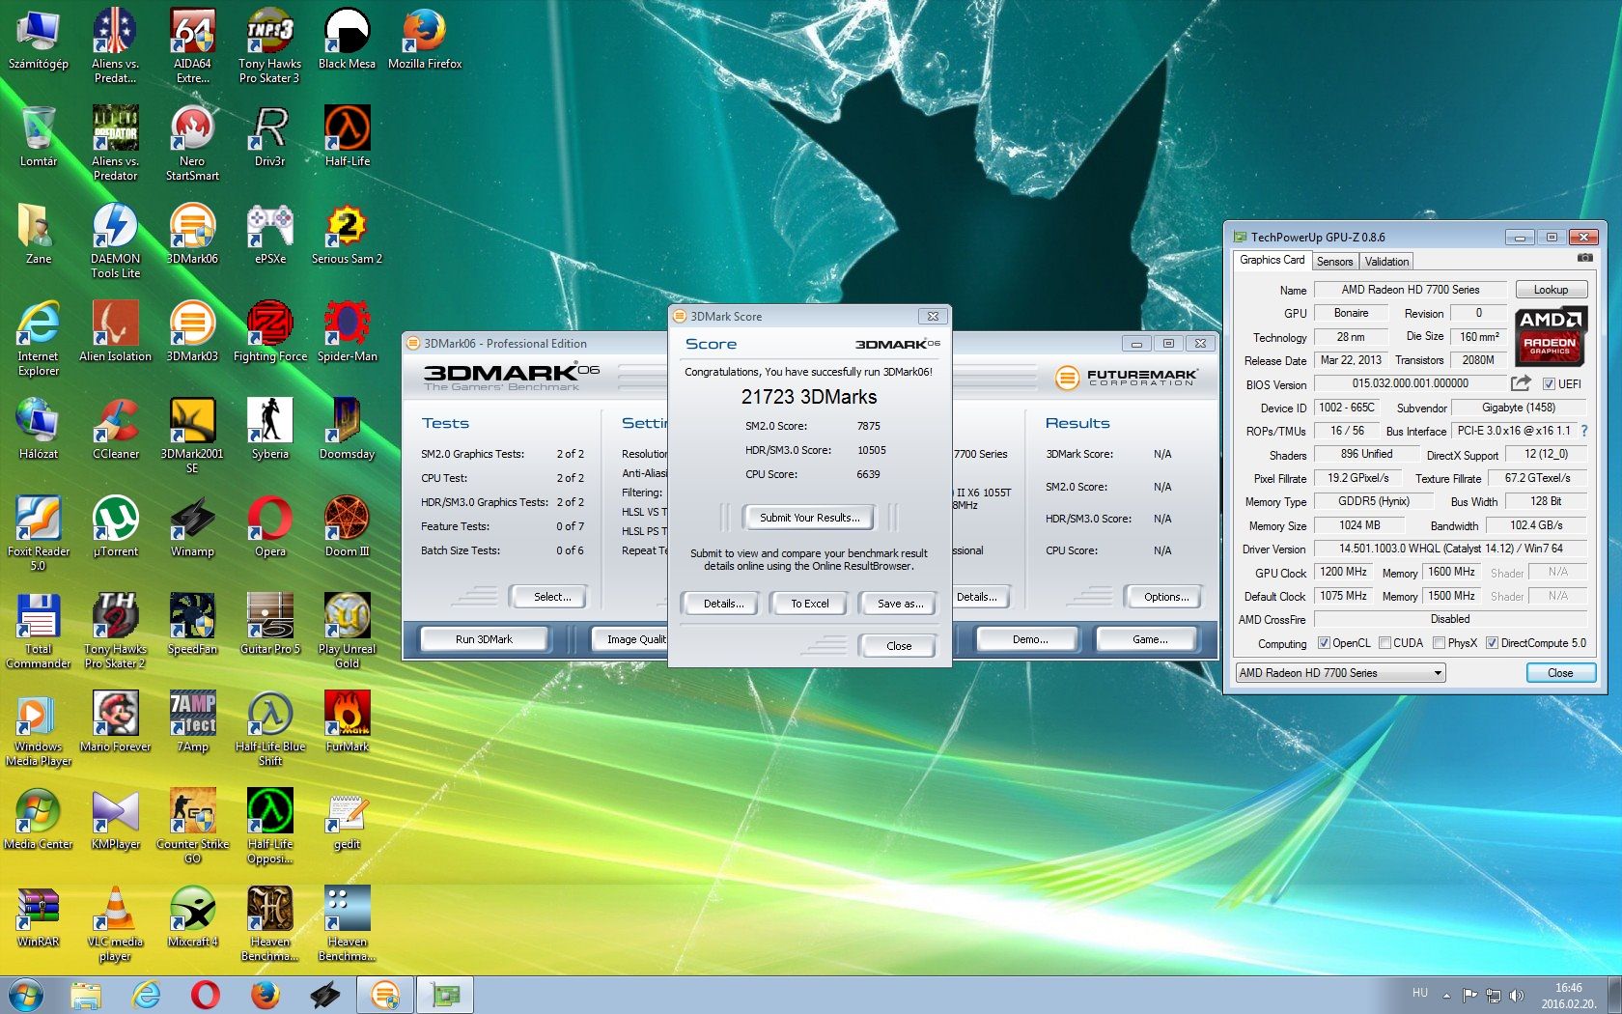The image size is (1622, 1014).
Task: Expand the AMD Radeon HD 7700 Series dropdown
Action: tap(1340, 673)
